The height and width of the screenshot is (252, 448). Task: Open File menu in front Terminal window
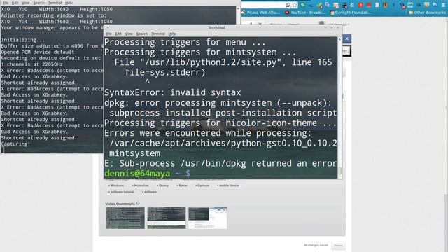pos(109,34)
